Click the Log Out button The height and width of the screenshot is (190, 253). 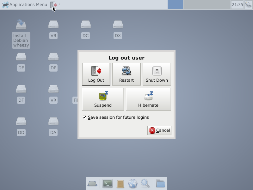(x=96, y=74)
